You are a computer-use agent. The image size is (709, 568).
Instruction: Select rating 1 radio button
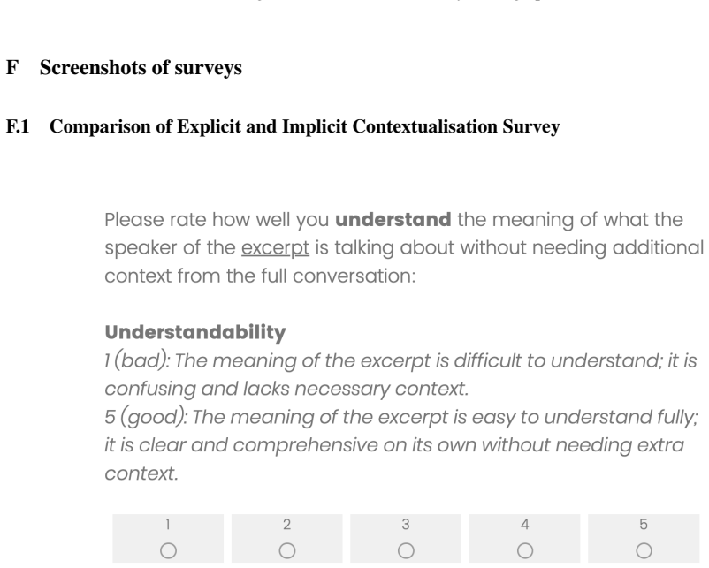click(168, 551)
